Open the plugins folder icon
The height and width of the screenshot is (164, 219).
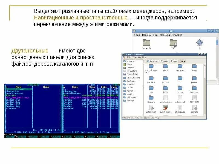166,78
